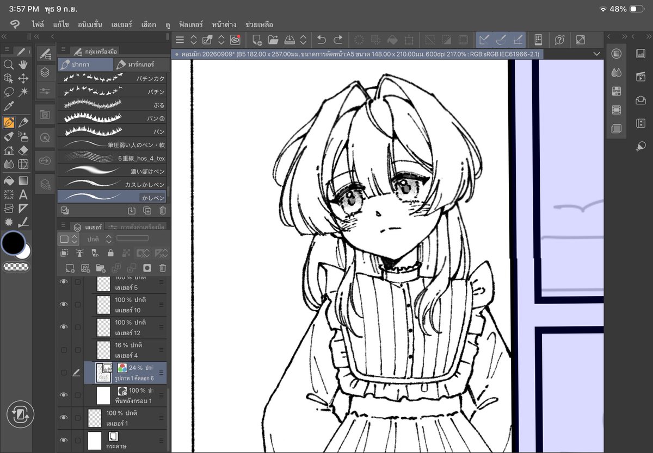Switch to the มาร์กเกอร์ tab
The image size is (653, 453).
click(x=141, y=65)
